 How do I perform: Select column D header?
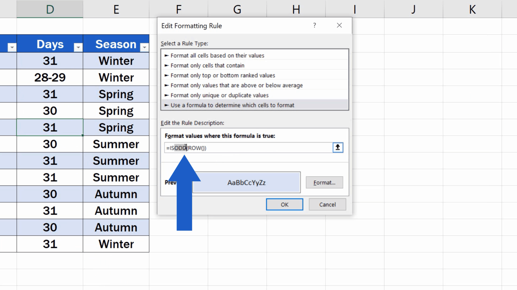(x=50, y=9)
